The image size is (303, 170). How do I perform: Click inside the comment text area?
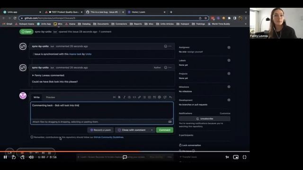(102, 110)
